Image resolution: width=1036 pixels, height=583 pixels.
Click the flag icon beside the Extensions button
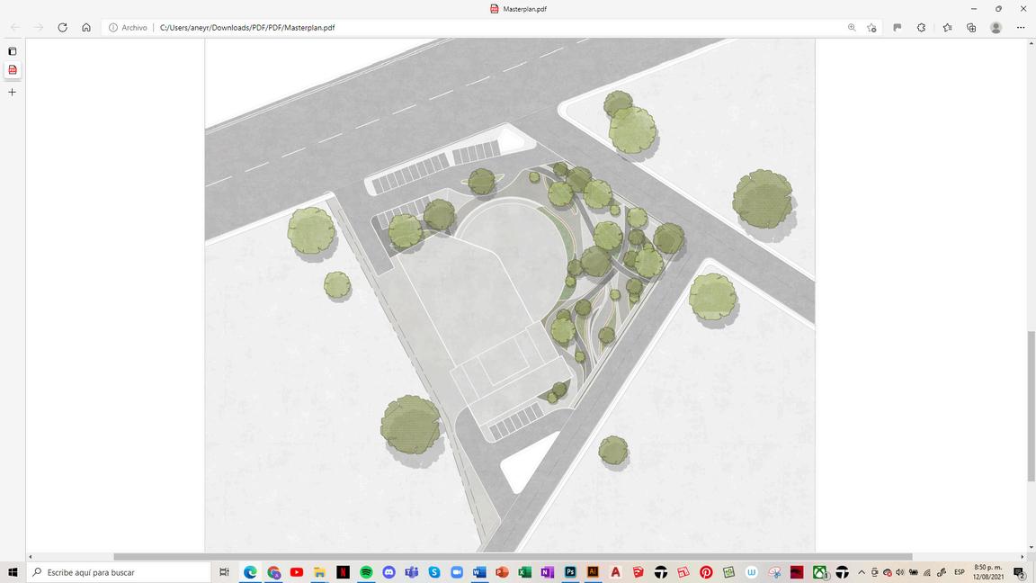click(898, 28)
